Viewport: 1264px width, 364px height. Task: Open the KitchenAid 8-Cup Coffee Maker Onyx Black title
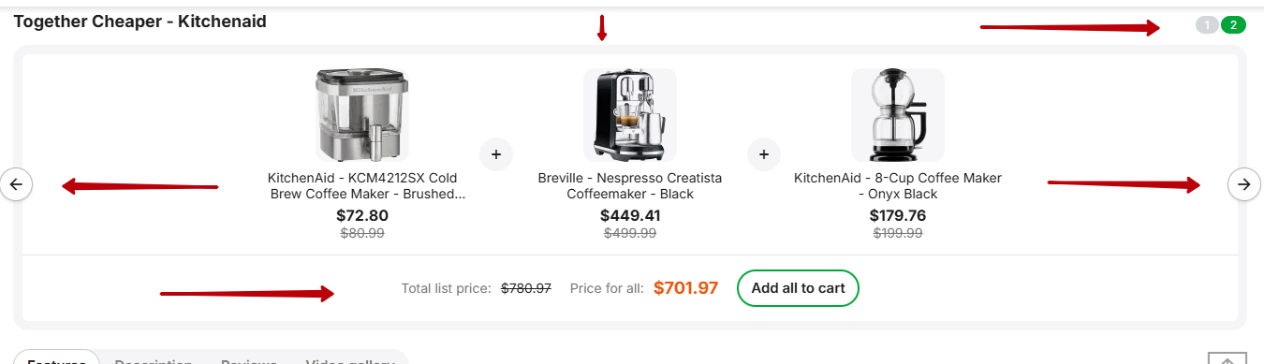coord(898,185)
